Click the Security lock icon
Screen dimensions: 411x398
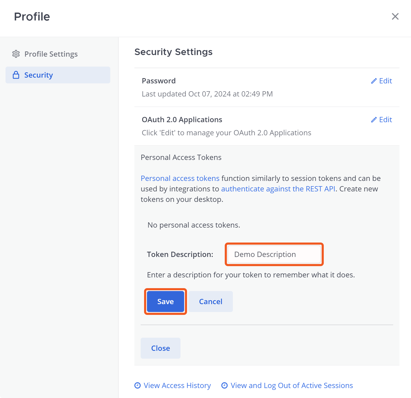(x=16, y=75)
